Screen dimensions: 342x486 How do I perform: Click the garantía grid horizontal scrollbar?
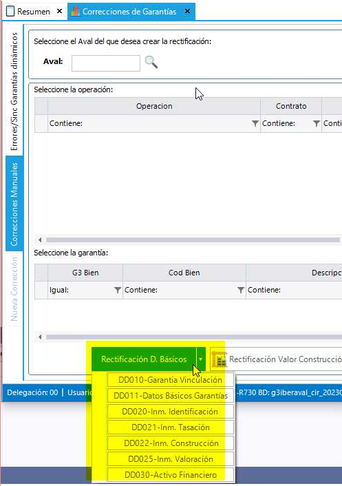pyautogui.click(x=193, y=337)
